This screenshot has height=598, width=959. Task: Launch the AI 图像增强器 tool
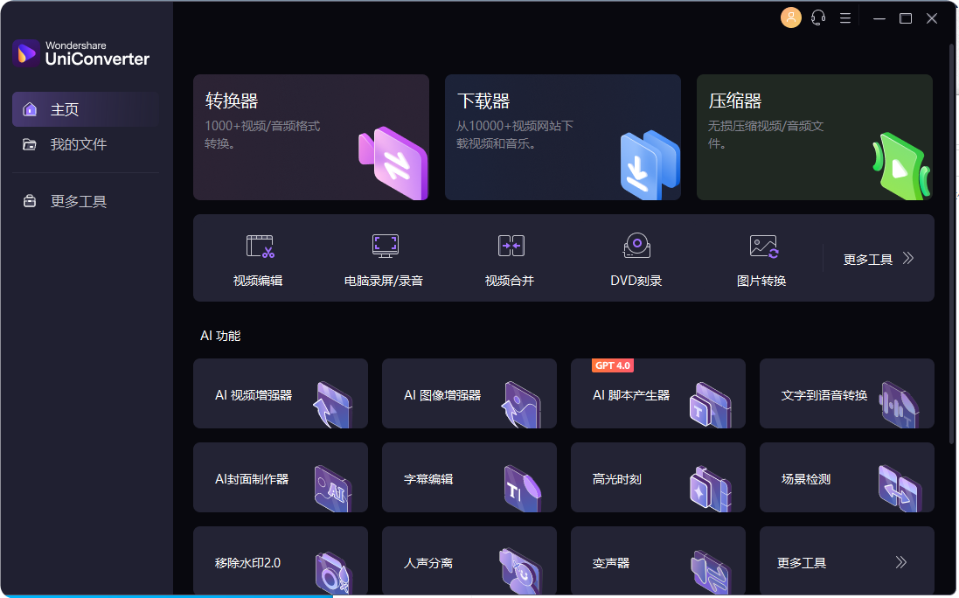click(469, 393)
